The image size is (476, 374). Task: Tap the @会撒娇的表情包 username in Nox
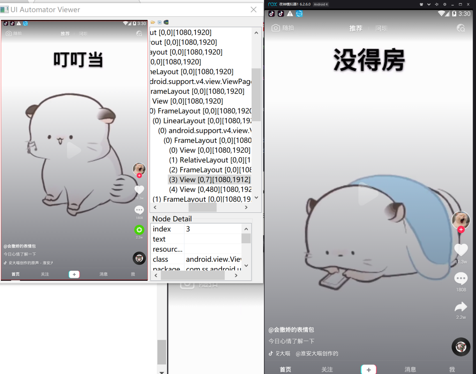(291, 330)
